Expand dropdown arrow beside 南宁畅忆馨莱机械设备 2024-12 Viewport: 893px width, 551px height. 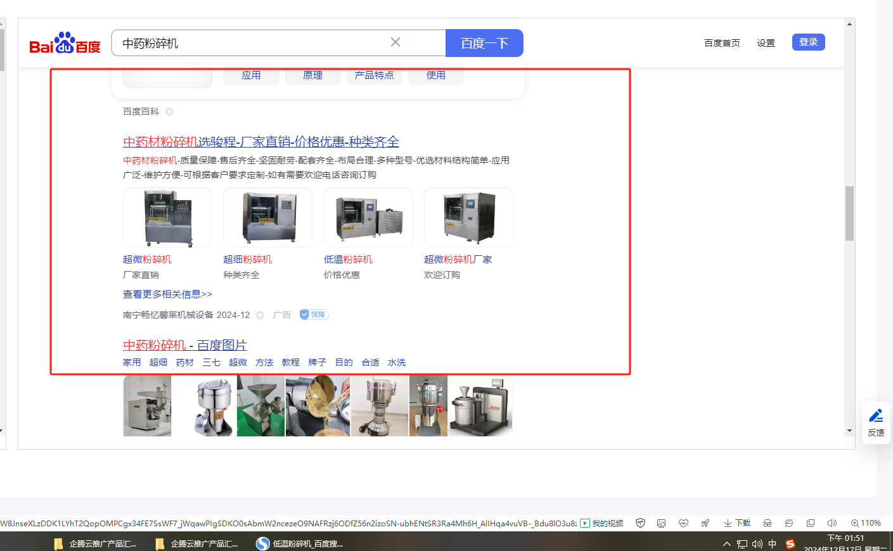(x=260, y=315)
